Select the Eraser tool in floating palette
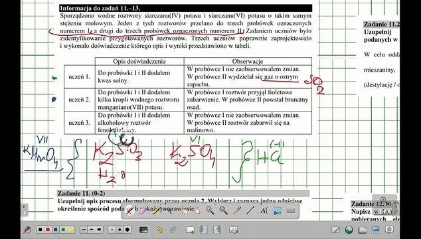Viewport: 421px width, 239px height. (x=143, y=210)
